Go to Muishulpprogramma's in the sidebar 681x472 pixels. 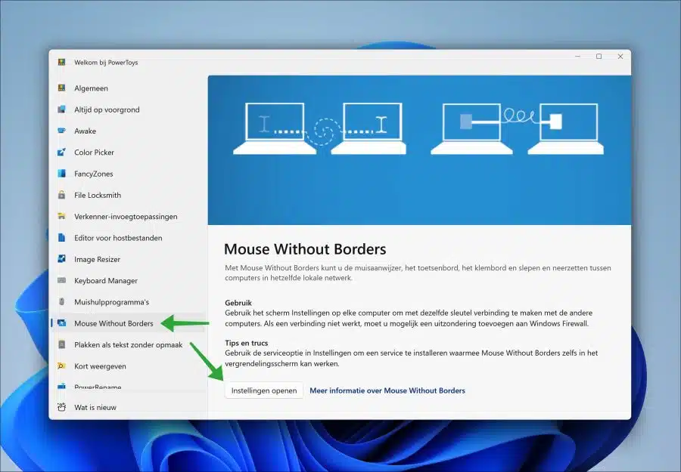click(x=128, y=301)
